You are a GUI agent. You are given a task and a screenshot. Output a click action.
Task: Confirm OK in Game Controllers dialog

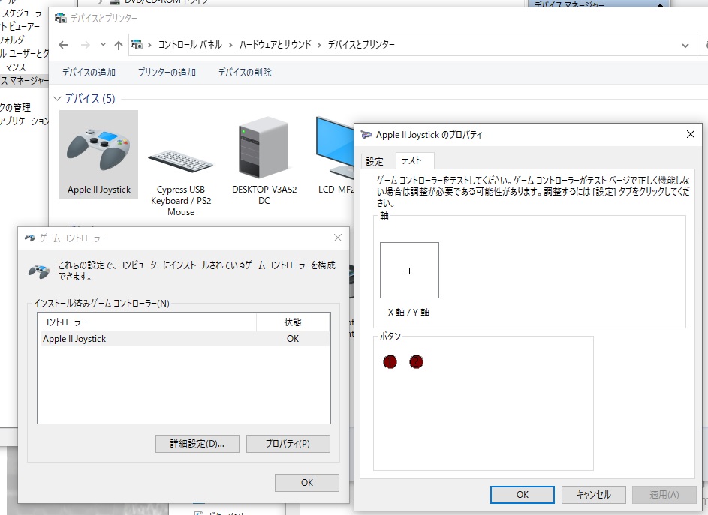click(x=306, y=483)
